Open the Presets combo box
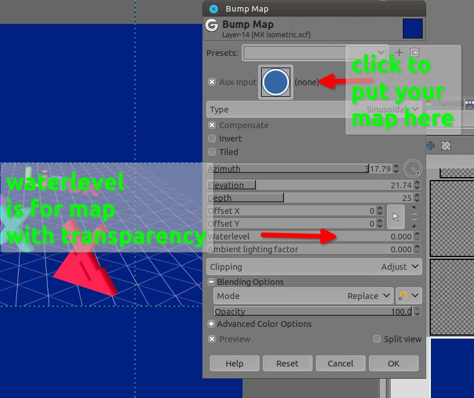 [315, 53]
